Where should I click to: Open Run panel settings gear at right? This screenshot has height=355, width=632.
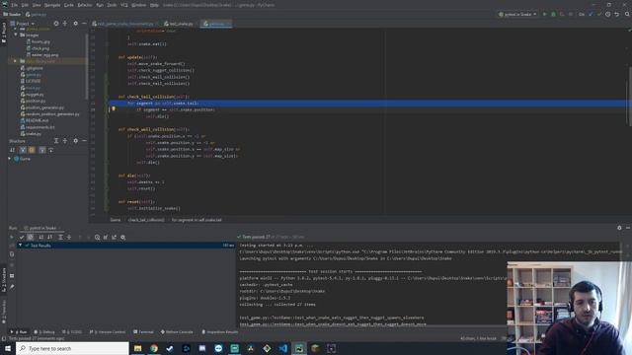[619, 228]
